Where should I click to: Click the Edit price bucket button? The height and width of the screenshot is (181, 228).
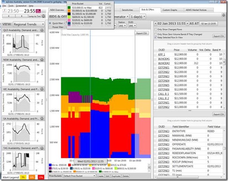107,176
